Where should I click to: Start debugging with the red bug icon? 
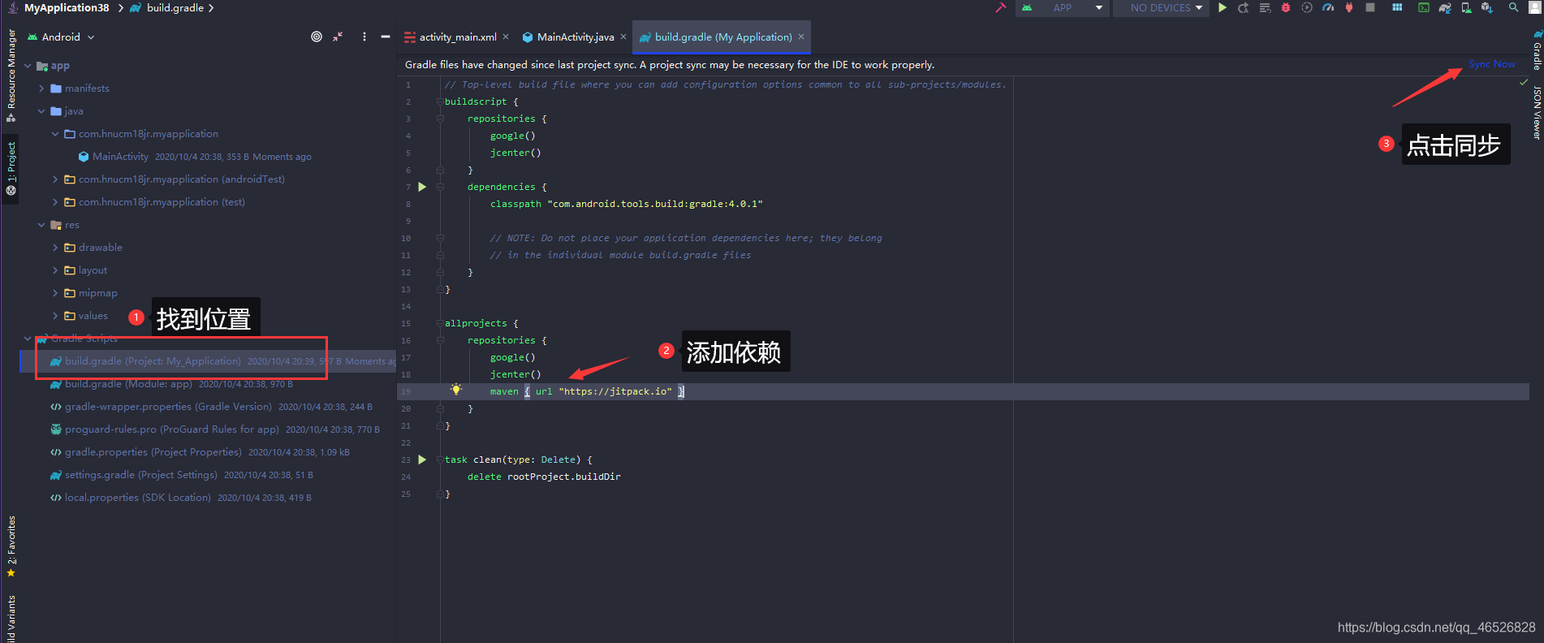coord(1286,7)
